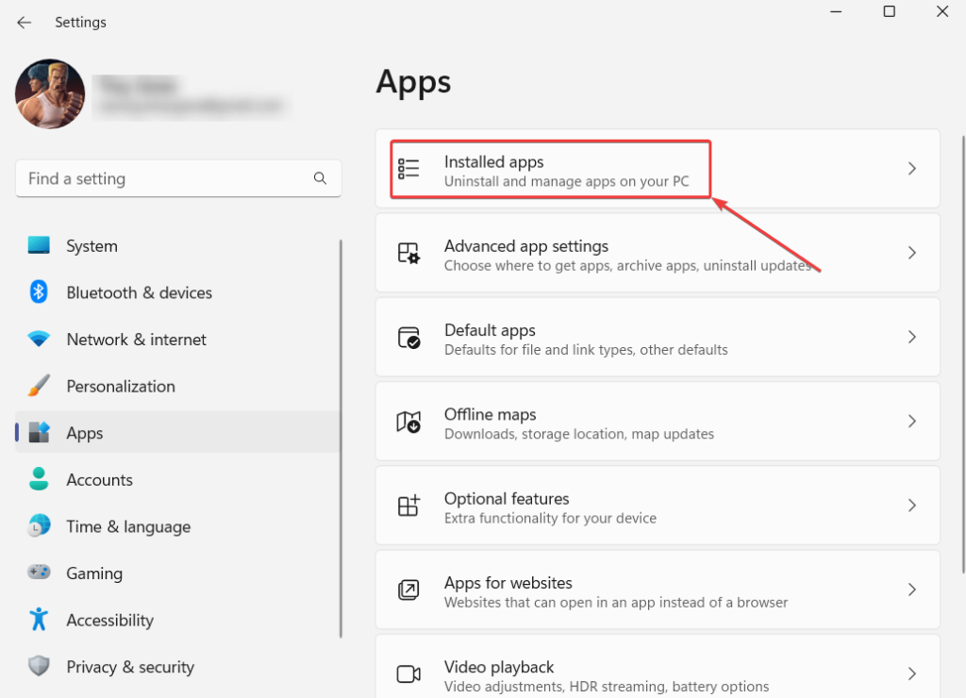The height and width of the screenshot is (698, 966).
Task: Click the Settings window title text
Action: pyautogui.click(x=81, y=23)
